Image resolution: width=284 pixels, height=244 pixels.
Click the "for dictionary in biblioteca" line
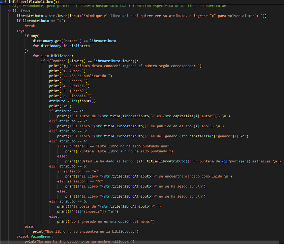coord(61,46)
